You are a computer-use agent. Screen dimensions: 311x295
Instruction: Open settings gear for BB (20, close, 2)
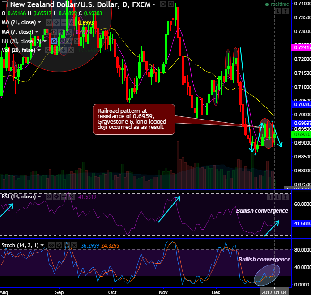tap(62, 41)
